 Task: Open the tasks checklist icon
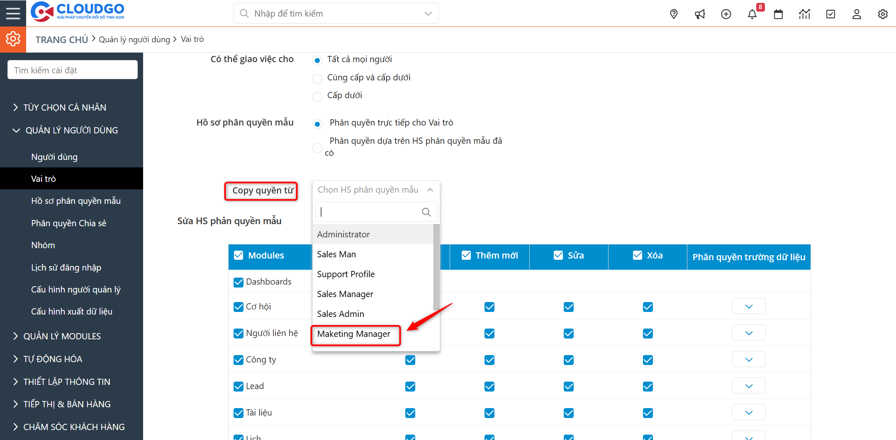(830, 14)
